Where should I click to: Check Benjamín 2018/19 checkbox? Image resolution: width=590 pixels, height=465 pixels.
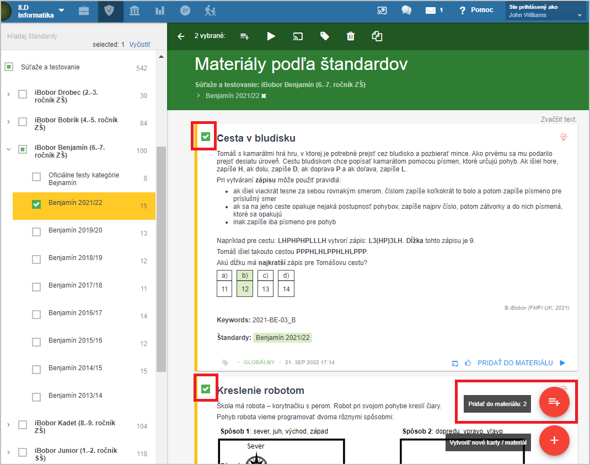(x=36, y=259)
